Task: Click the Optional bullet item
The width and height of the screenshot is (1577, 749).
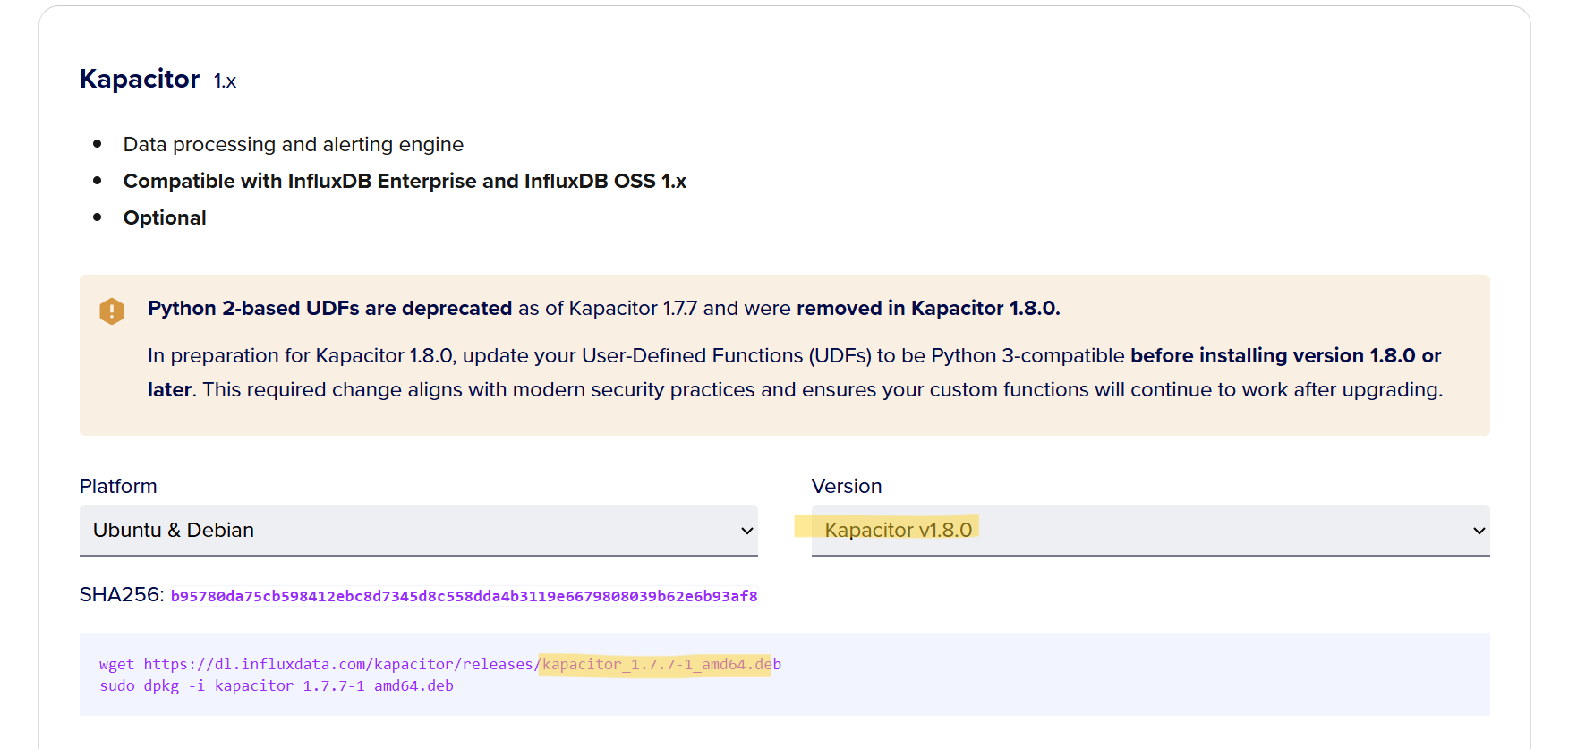Action: pos(165,217)
